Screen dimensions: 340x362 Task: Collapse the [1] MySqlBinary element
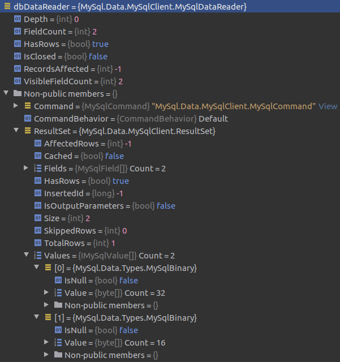[x=37, y=317]
